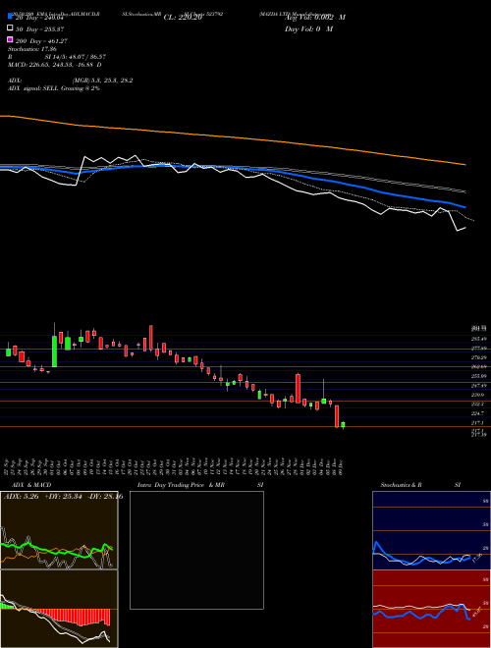Click the white 50 Day legend swatch
This screenshot has width=491, height=648.
point(11,28)
